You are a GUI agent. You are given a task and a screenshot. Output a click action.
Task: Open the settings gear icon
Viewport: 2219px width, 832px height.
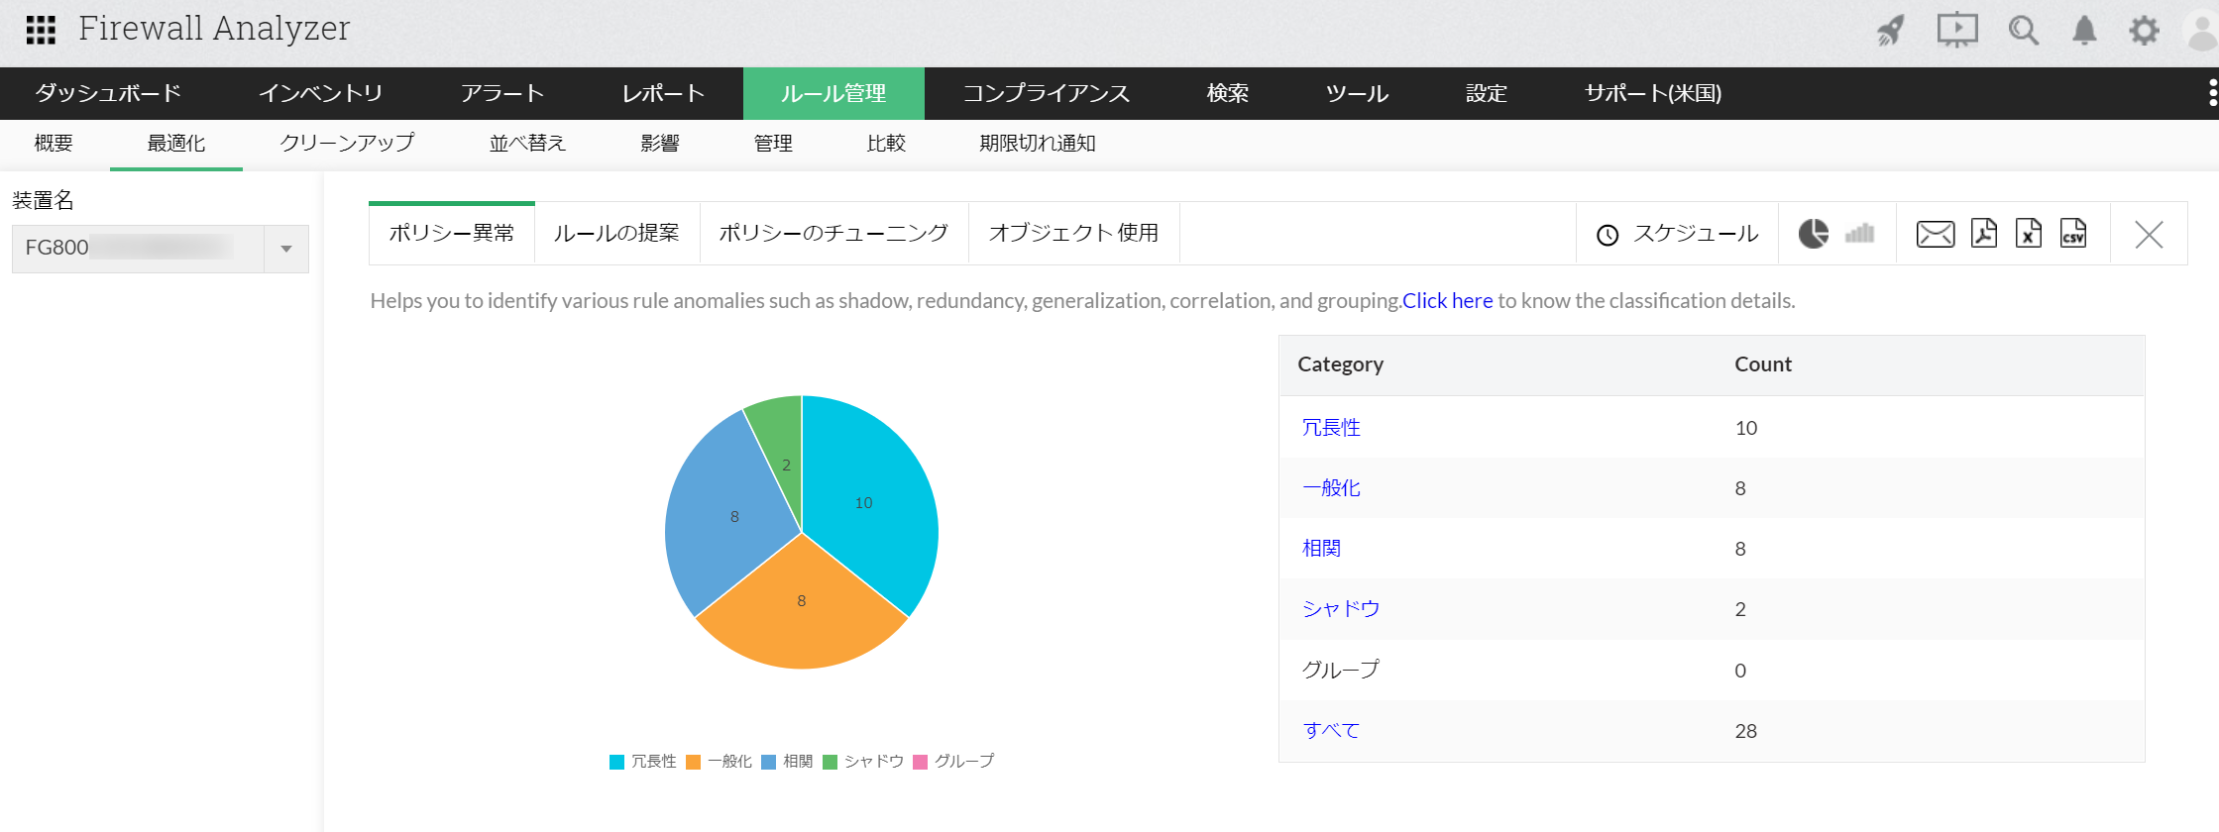pyautogui.click(x=2144, y=31)
